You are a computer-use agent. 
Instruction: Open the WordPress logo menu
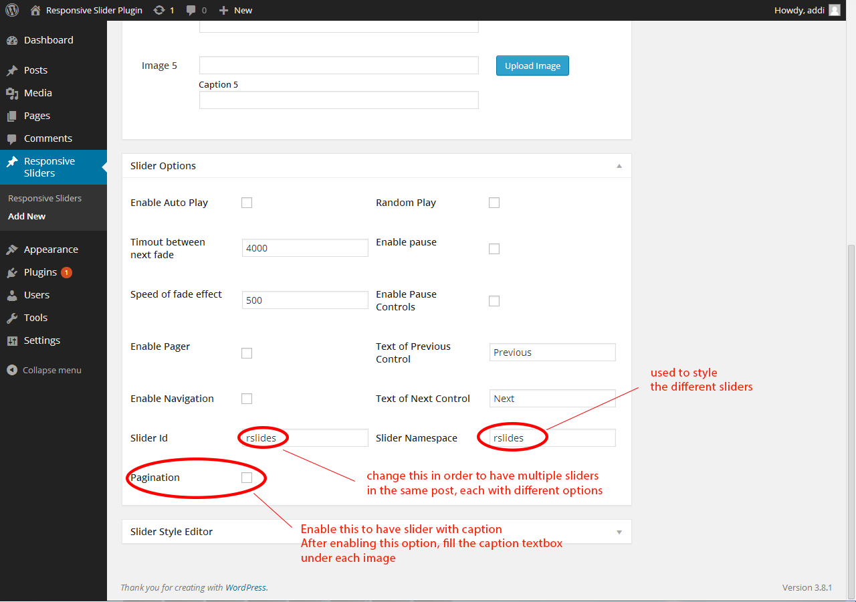12,10
